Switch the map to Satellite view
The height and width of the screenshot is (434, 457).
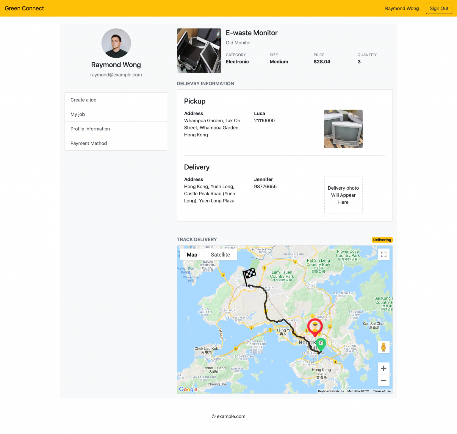[x=220, y=255]
